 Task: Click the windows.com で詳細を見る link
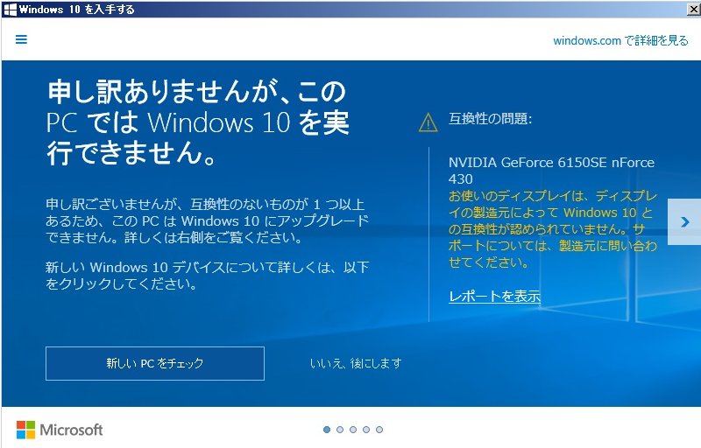click(620, 40)
